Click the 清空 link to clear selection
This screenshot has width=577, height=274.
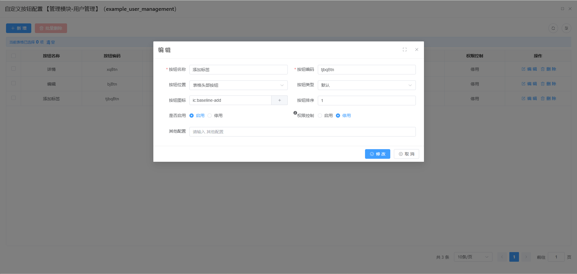coord(51,42)
